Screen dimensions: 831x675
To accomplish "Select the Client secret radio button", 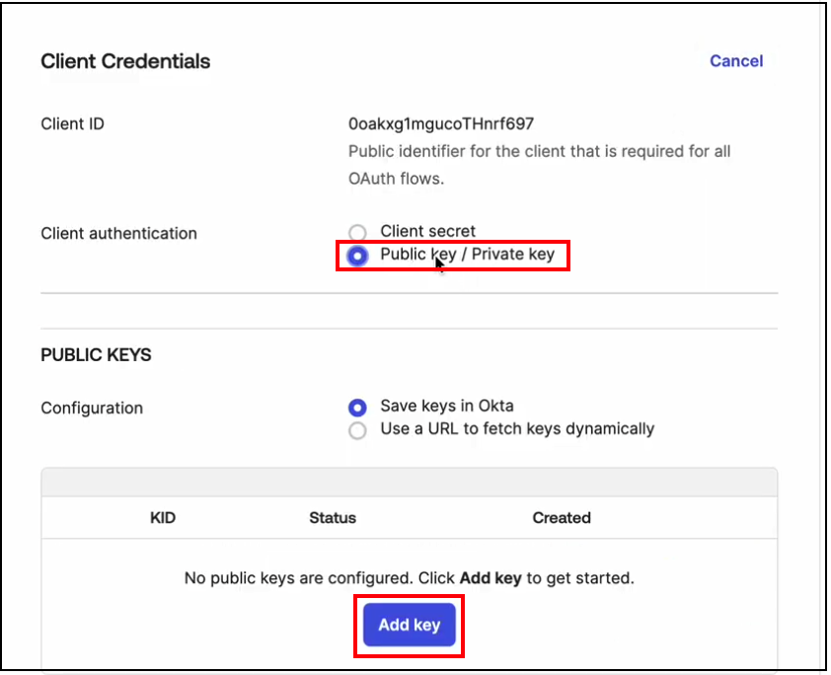I will coord(357,231).
